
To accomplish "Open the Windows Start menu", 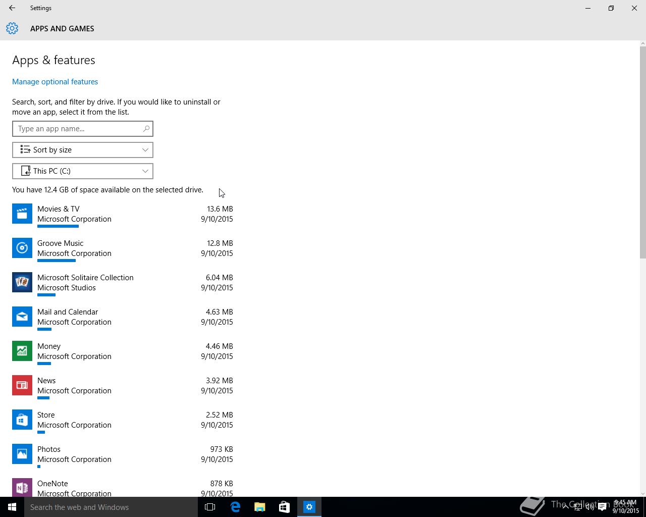I will click(x=12, y=507).
